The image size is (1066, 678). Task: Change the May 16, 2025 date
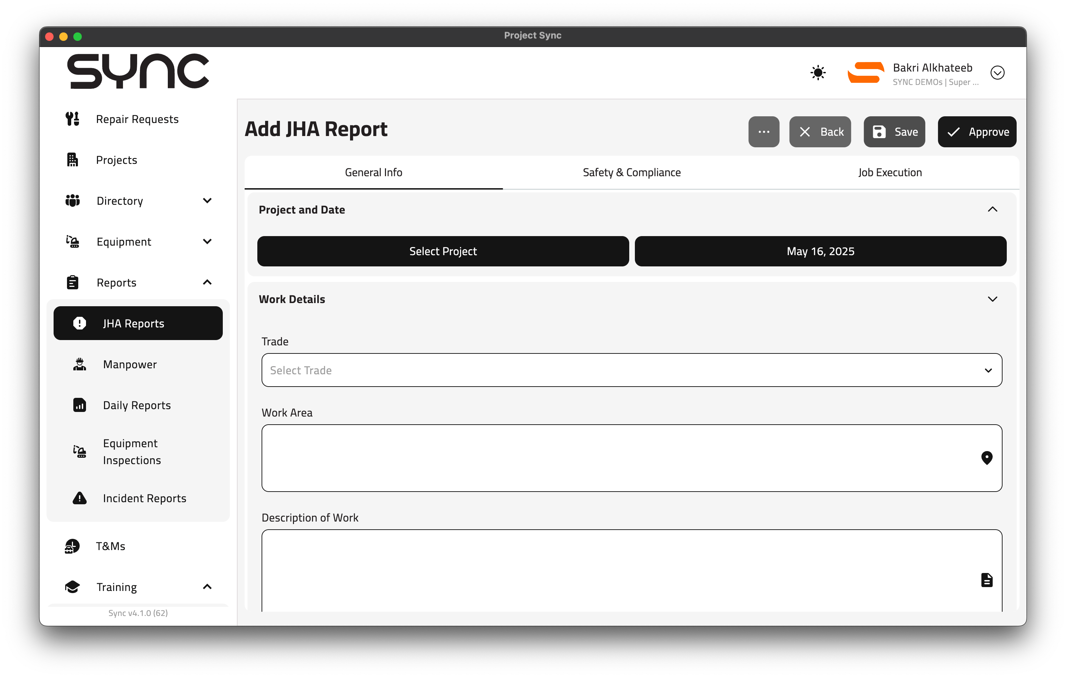click(x=821, y=251)
